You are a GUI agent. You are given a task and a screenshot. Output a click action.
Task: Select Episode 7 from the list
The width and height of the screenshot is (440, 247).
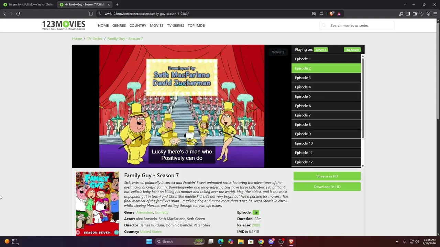pos(326,115)
